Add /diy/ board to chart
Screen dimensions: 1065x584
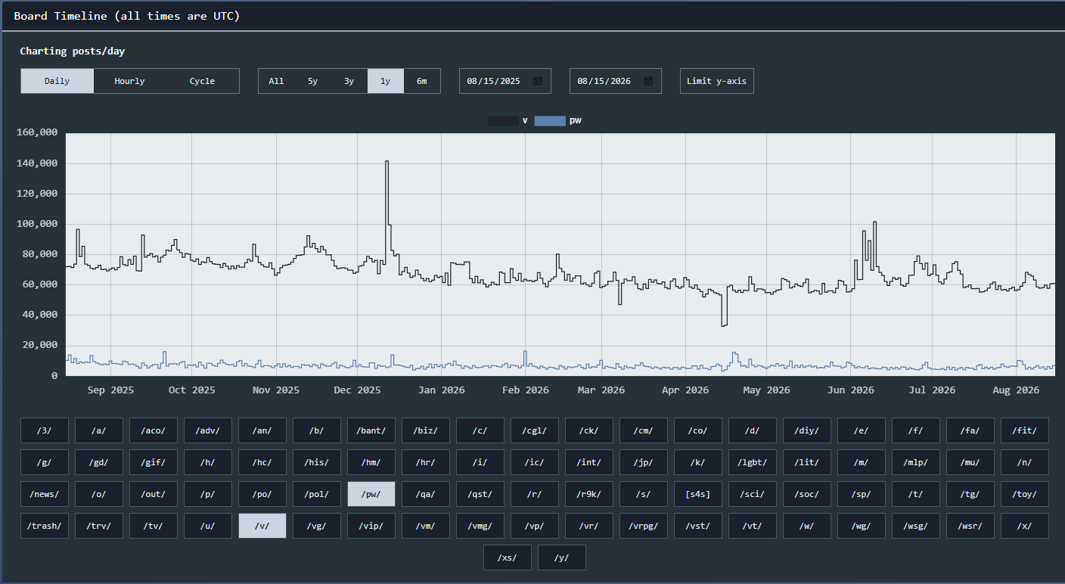tap(807, 430)
